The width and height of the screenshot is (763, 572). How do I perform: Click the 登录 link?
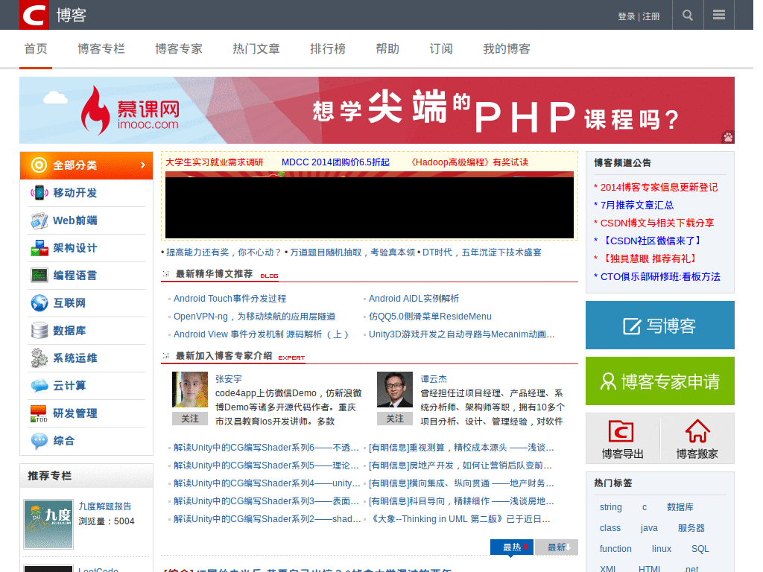(626, 16)
